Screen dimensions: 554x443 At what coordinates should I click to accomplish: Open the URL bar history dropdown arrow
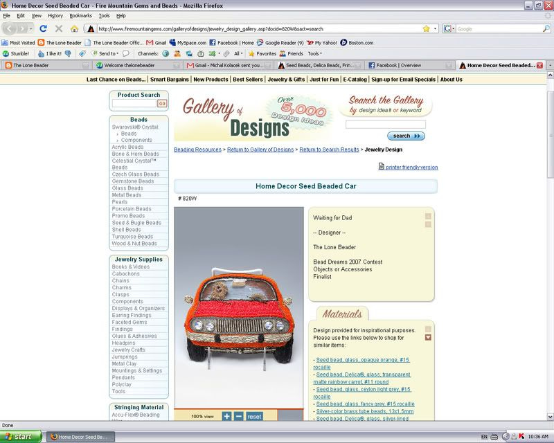tap(436, 28)
